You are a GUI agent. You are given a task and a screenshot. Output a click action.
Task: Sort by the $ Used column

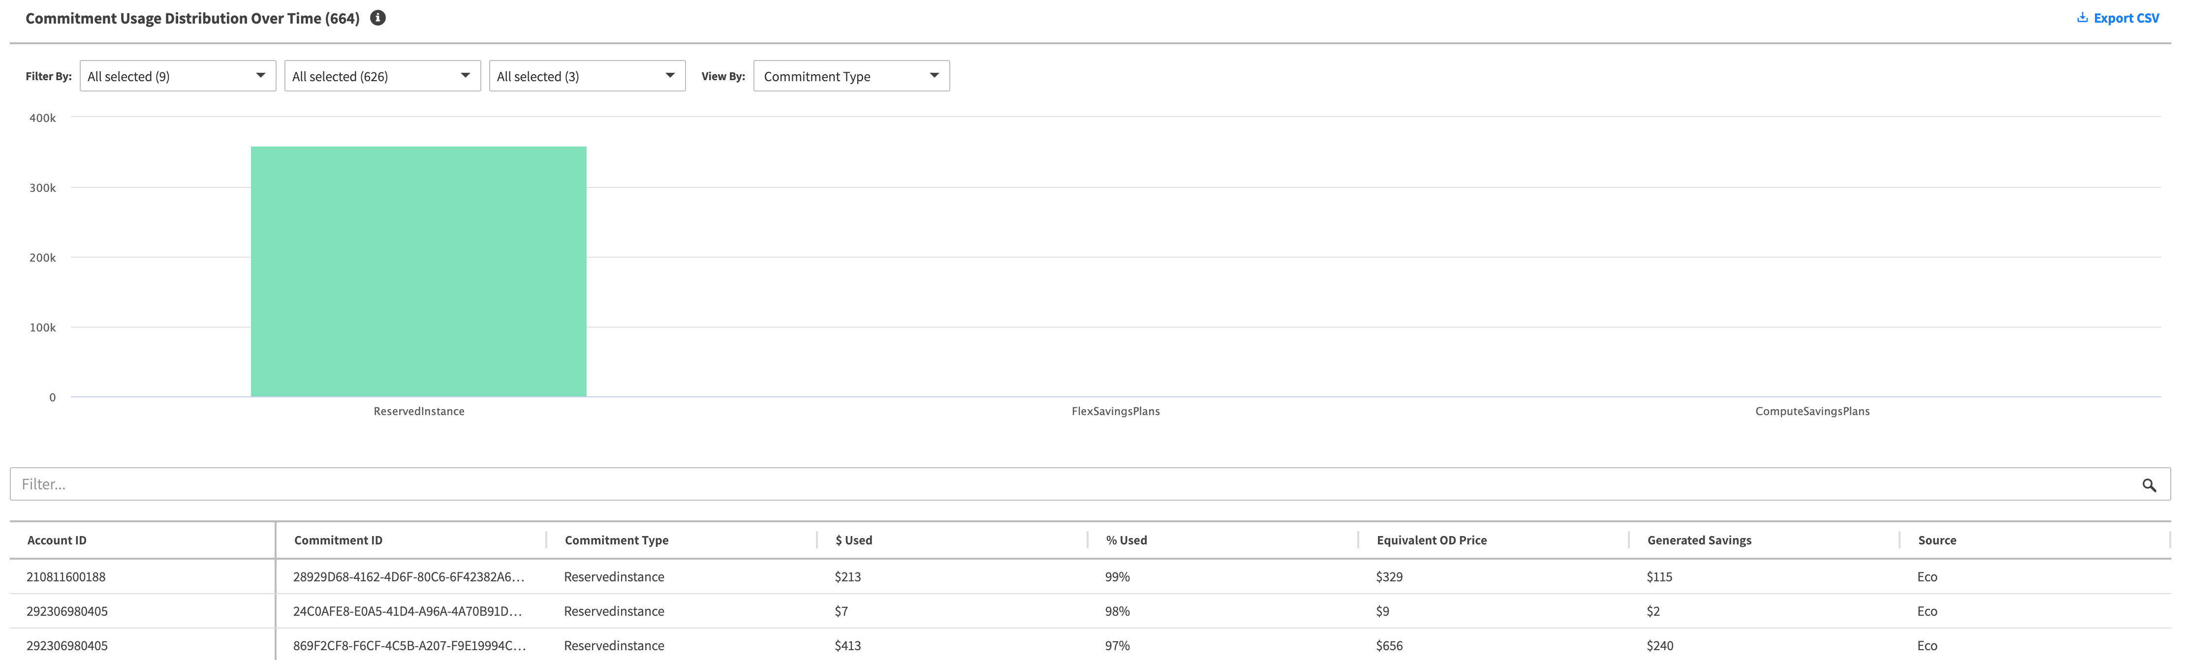[x=853, y=540]
